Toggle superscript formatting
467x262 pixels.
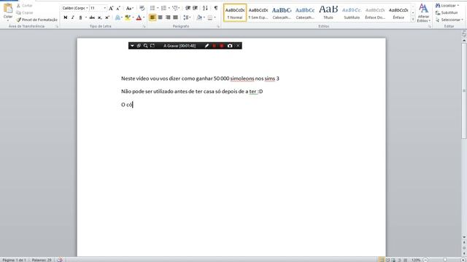point(107,17)
